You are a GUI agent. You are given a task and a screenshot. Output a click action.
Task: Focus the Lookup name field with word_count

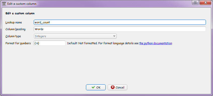coord(120,22)
